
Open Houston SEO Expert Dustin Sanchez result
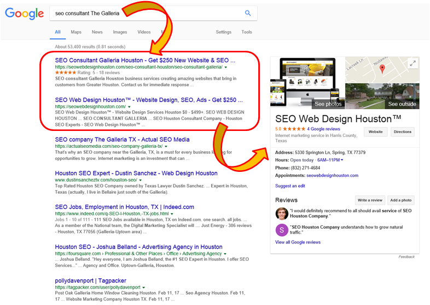click(x=136, y=173)
